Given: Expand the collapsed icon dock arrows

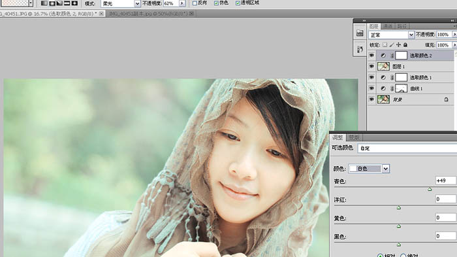Looking at the screenshot, I should (364, 21).
